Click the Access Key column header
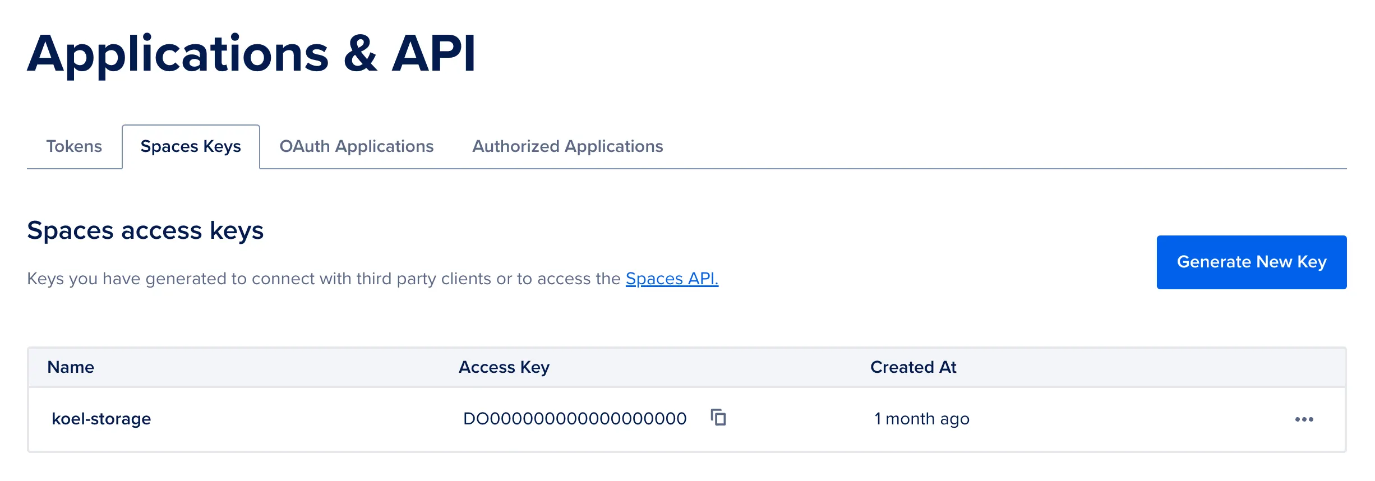Image resolution: width=1375 pixels, height=481 pixels. coord(504,367)
